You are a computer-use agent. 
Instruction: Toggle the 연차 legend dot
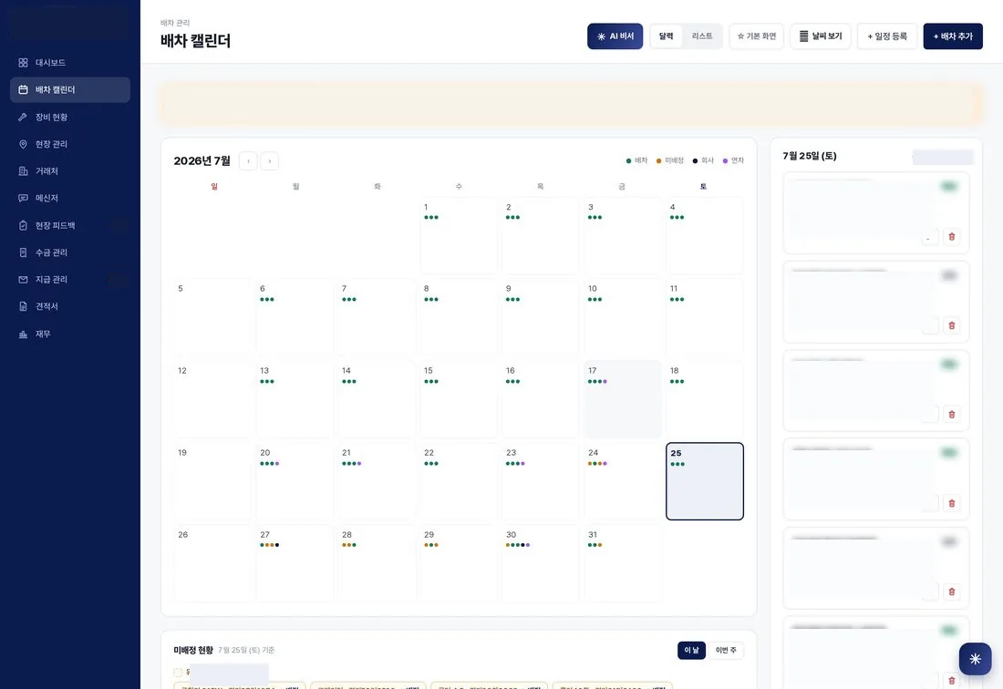point(725,161)
